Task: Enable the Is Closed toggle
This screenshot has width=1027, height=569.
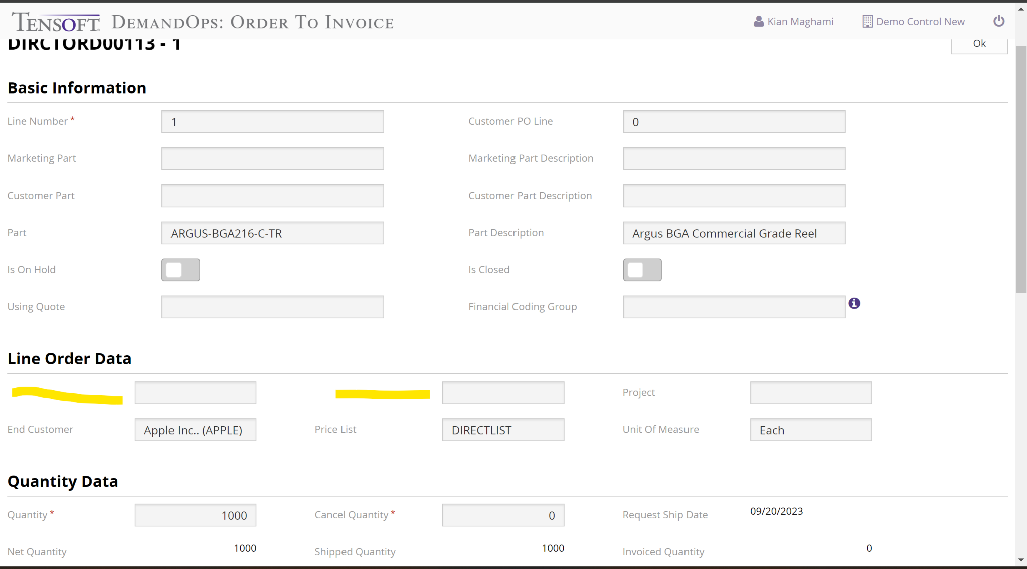Action: pos(642,270)
